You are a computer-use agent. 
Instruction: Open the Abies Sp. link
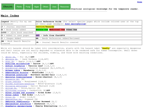coord(11,57)
